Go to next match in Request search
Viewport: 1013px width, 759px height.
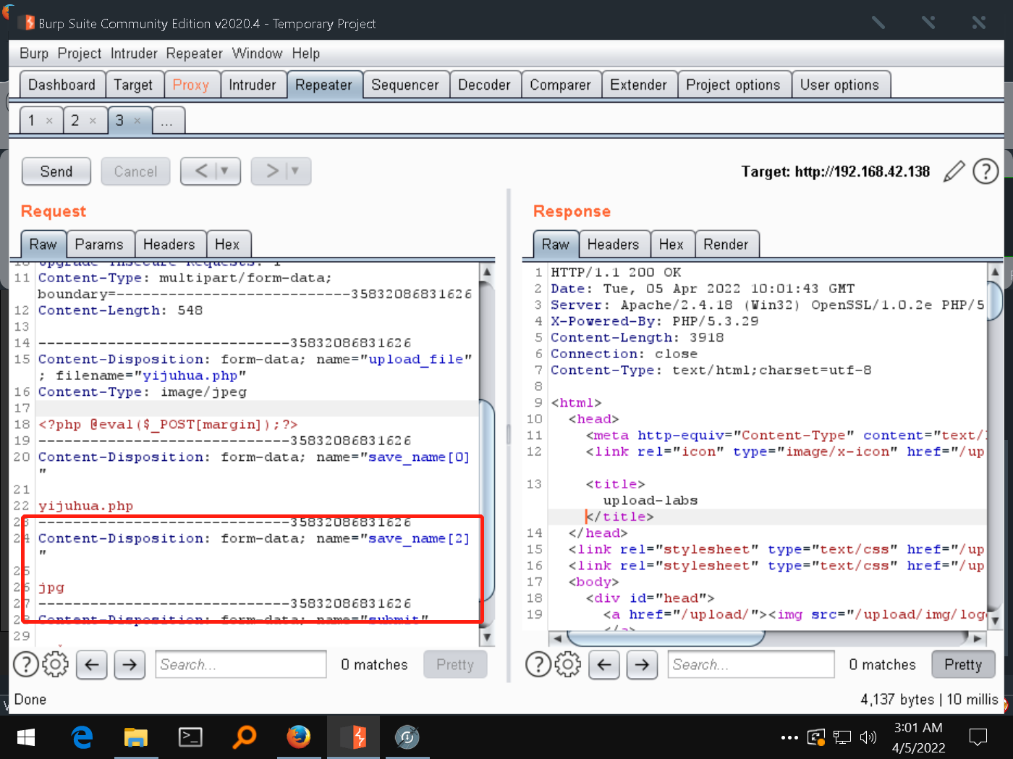130,664
